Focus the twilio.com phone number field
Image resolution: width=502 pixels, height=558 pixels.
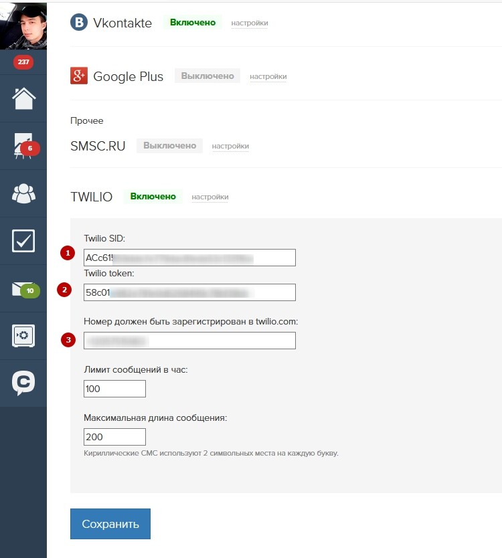(190, 341)
